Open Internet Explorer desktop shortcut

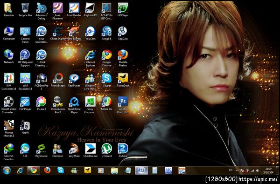click(x=91, y=58)
